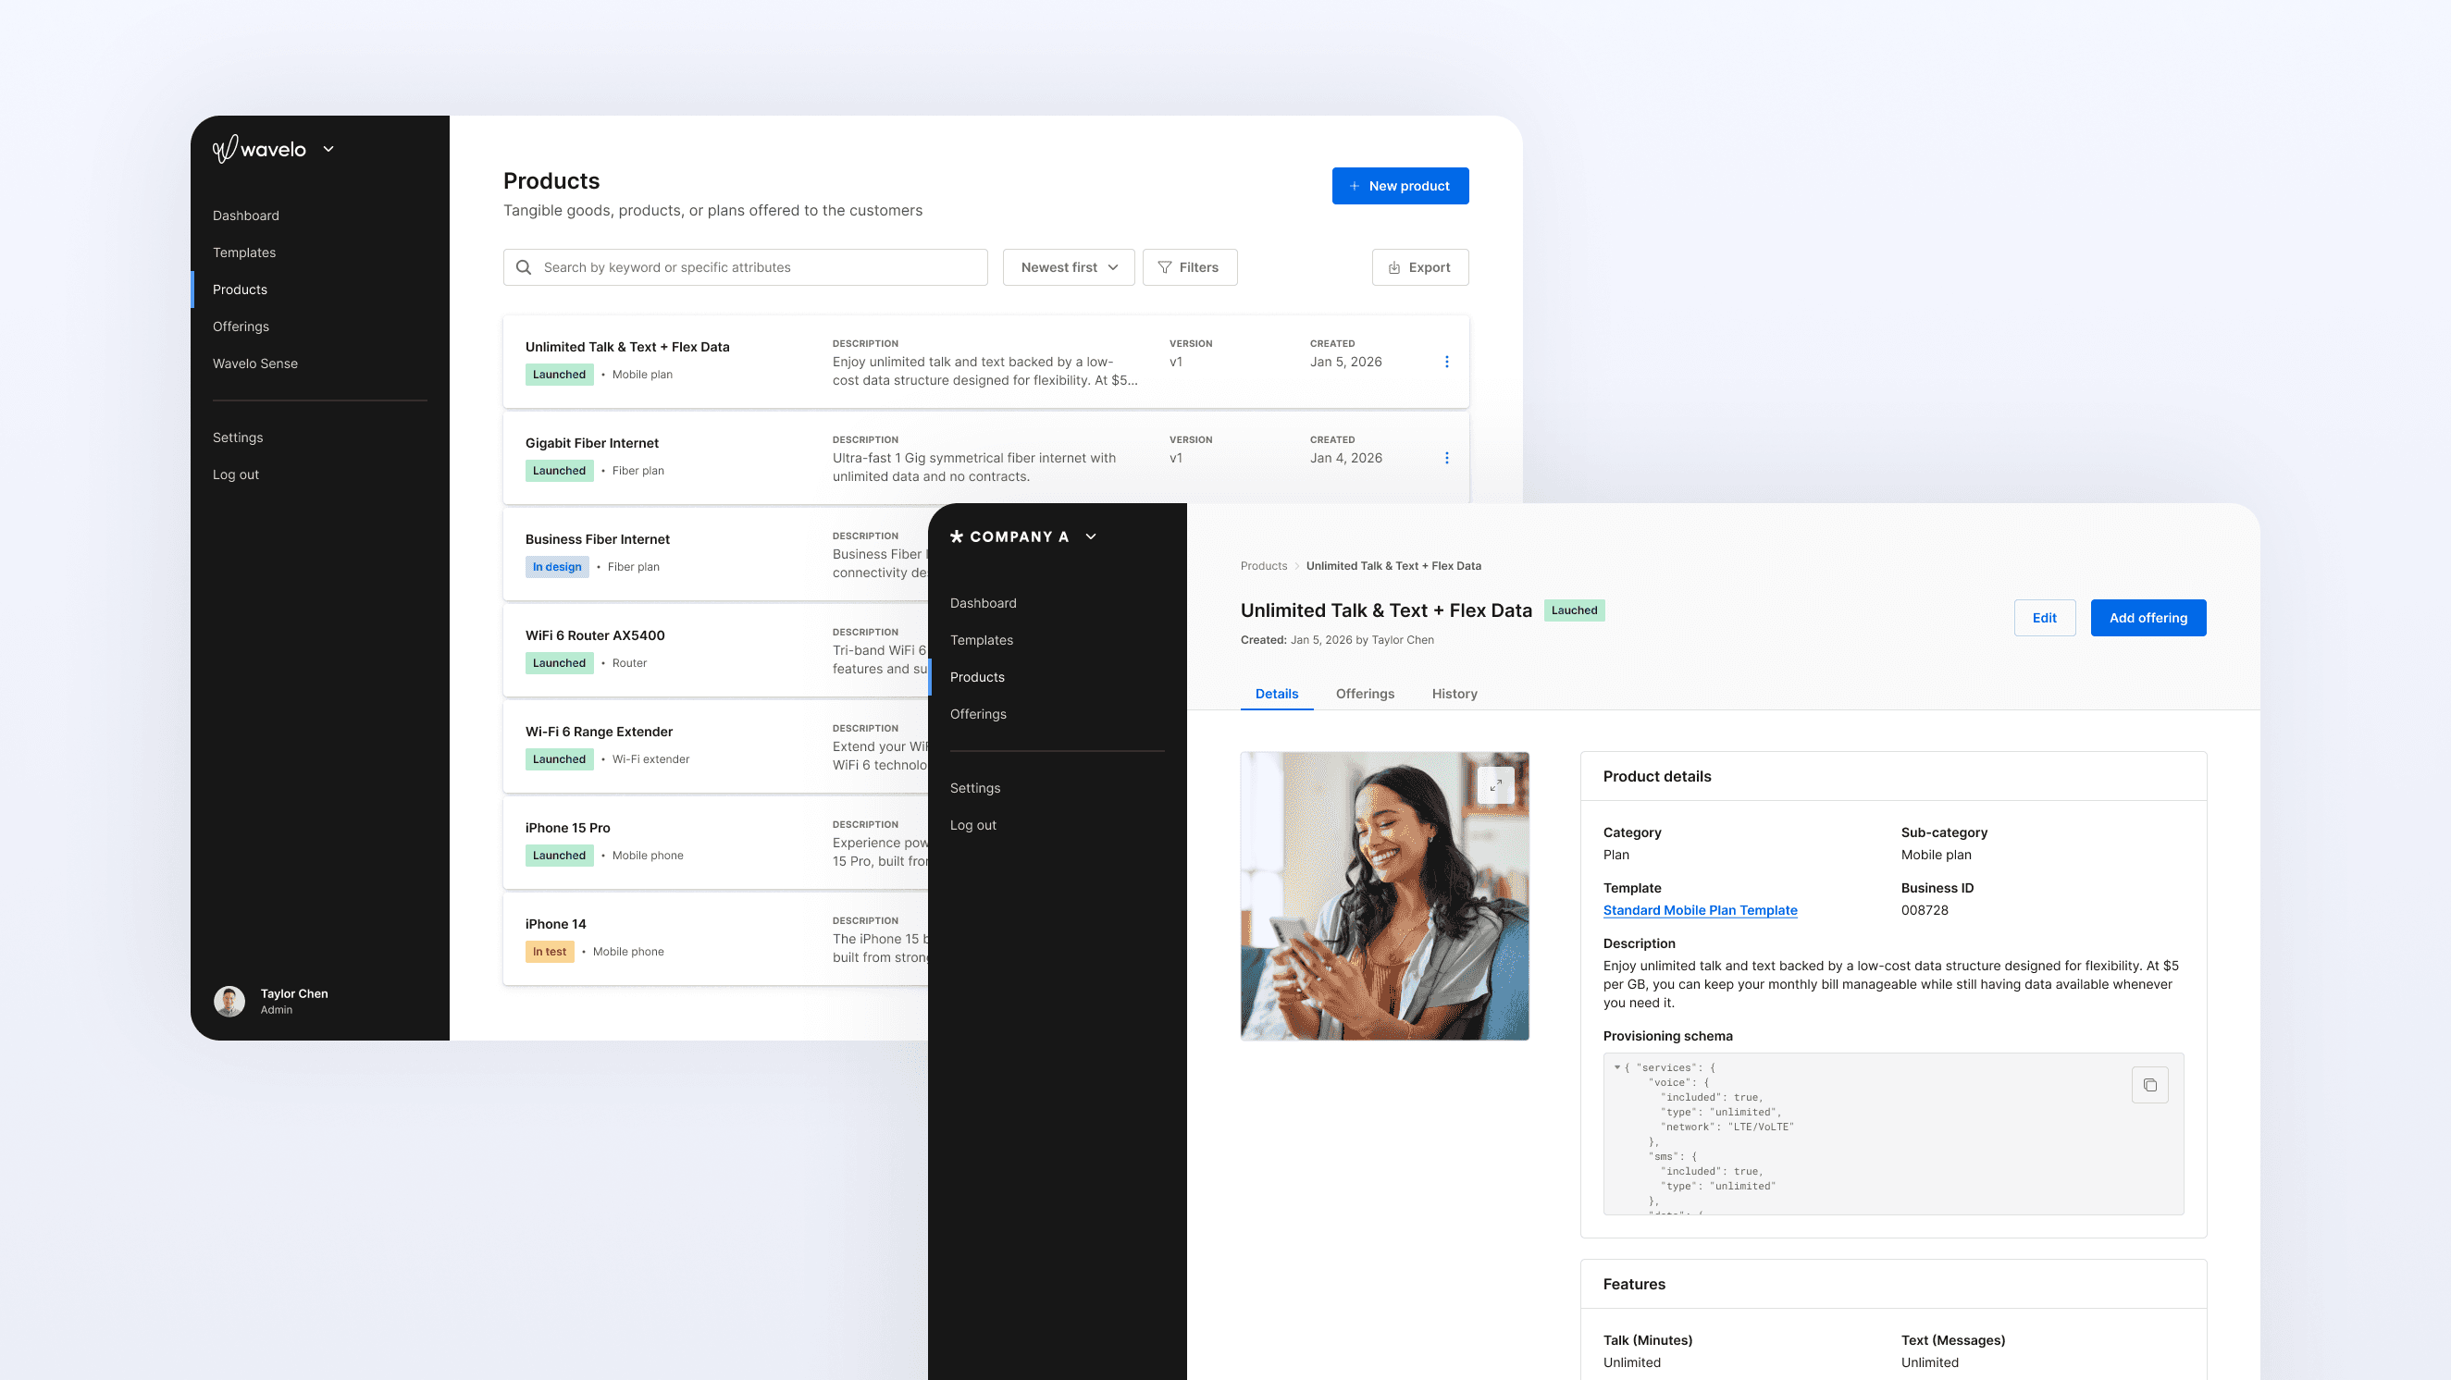Click the Wavelo logo in sidebar
The image size is (2451, 1380).
(x=259, y=149)
